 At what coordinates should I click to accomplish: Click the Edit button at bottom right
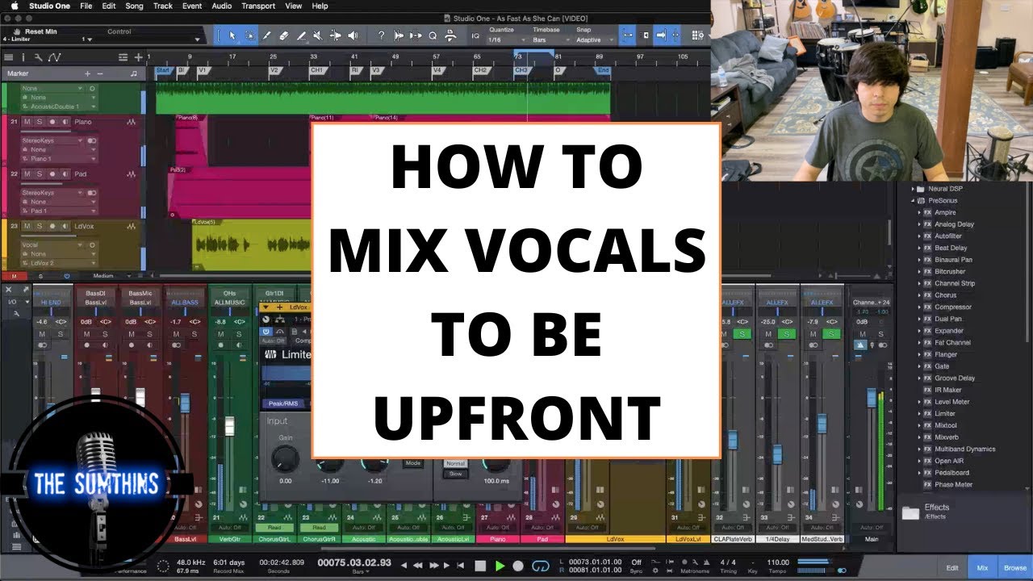(952, 568)
